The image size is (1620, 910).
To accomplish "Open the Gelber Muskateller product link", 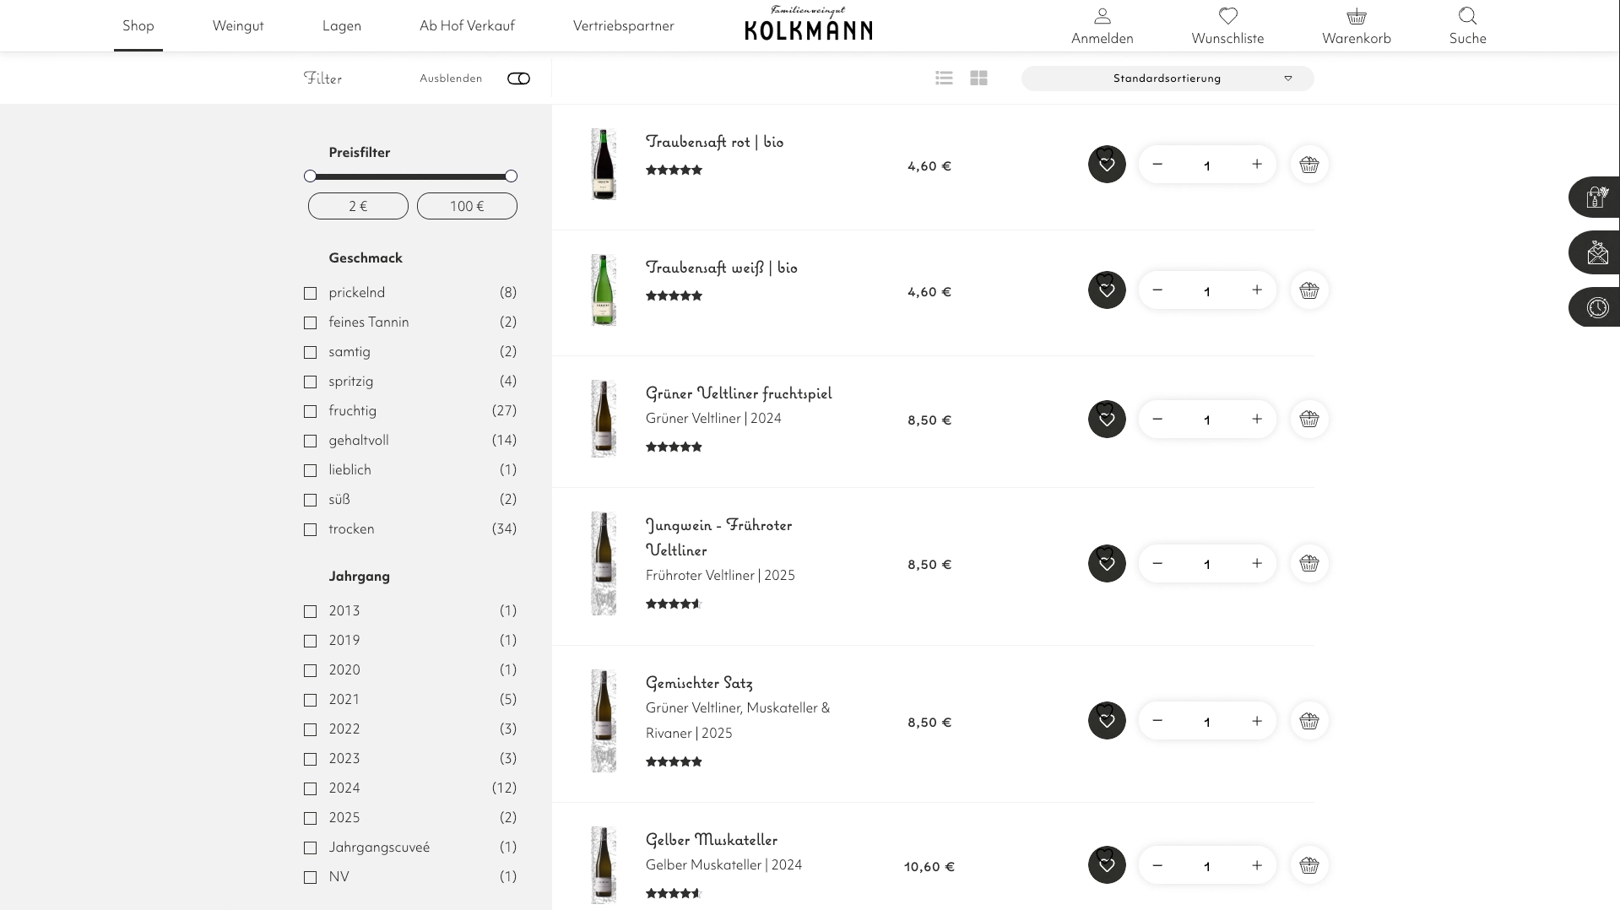I will [711, 840].
